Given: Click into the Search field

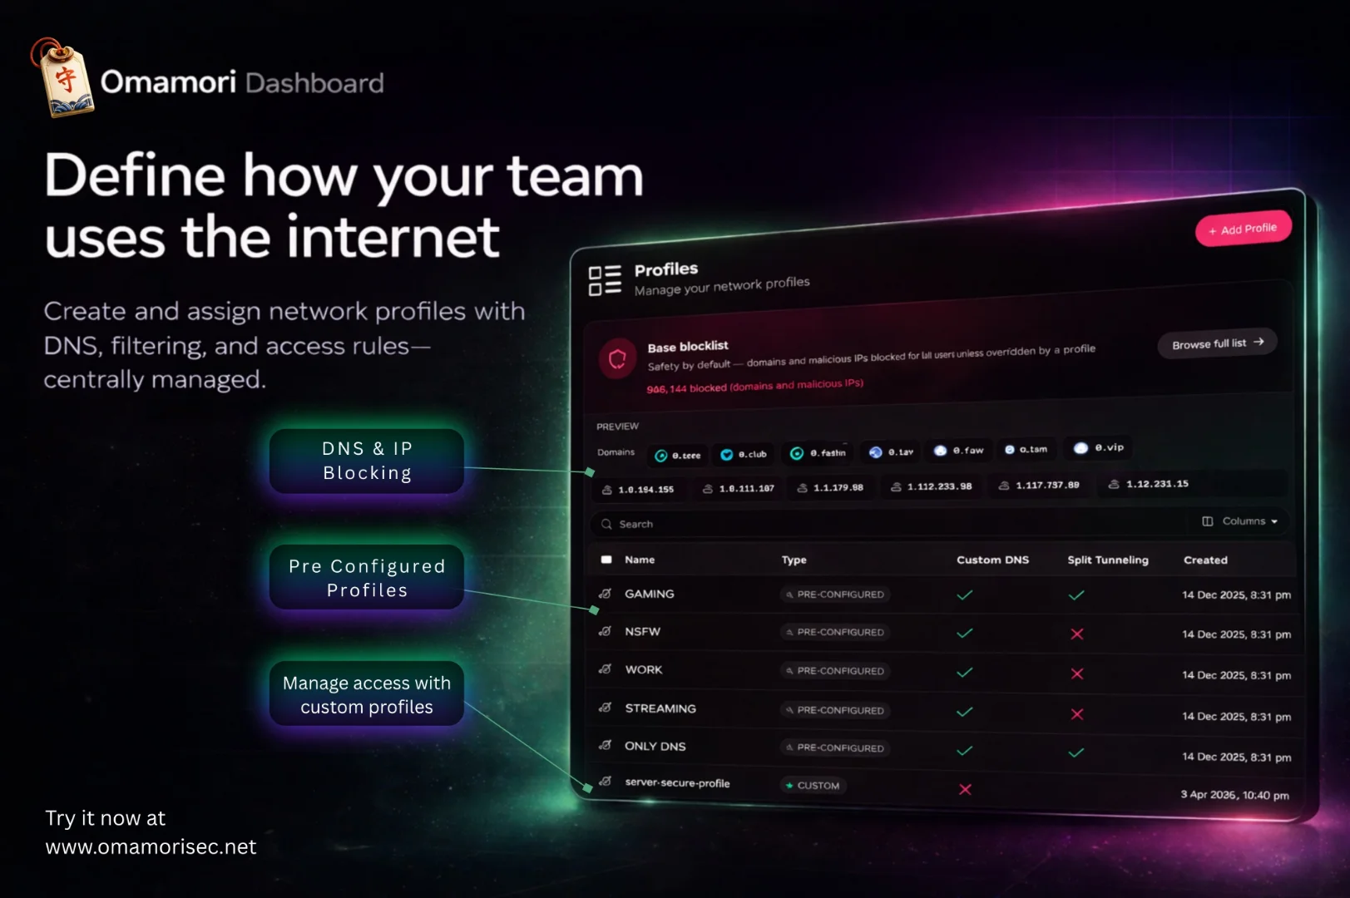Looking at the screenshot, I should 890,523.
